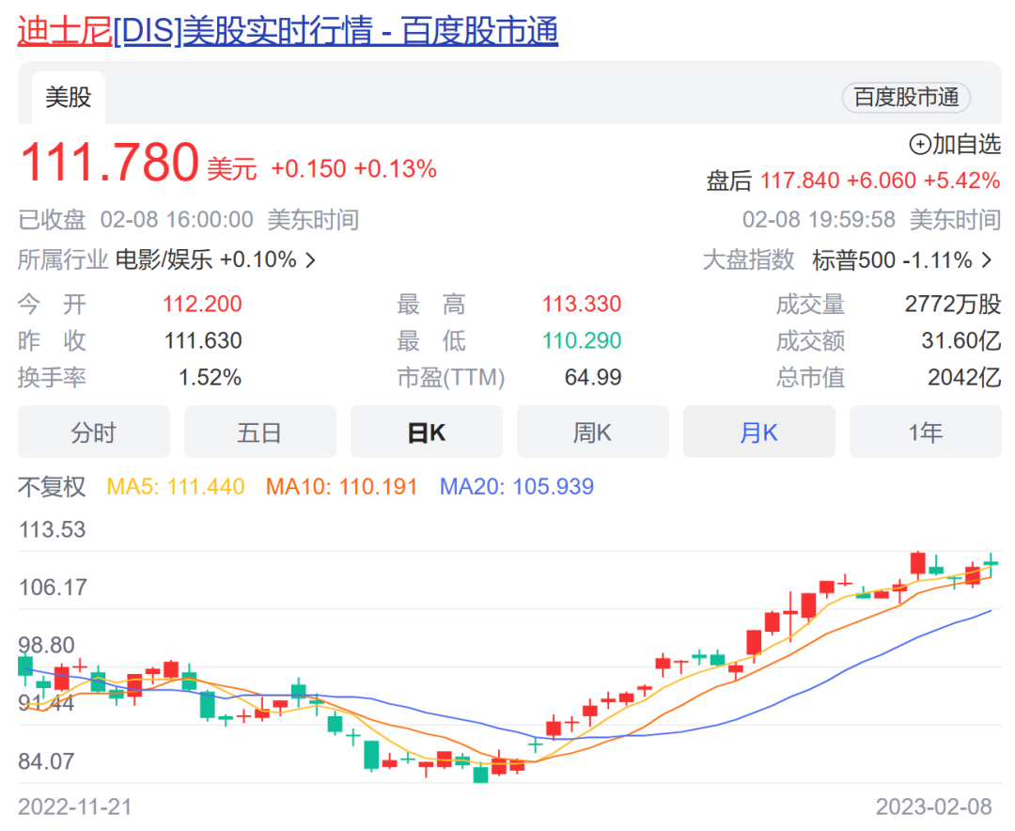Viewport: 1015px width, 831px height.
Task: Select the 美股 tab
Action: point(68,97)
